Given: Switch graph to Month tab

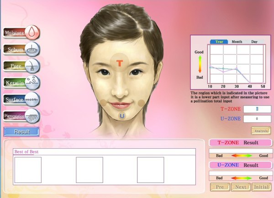Looking at the screenshot, I should [237, 41].
